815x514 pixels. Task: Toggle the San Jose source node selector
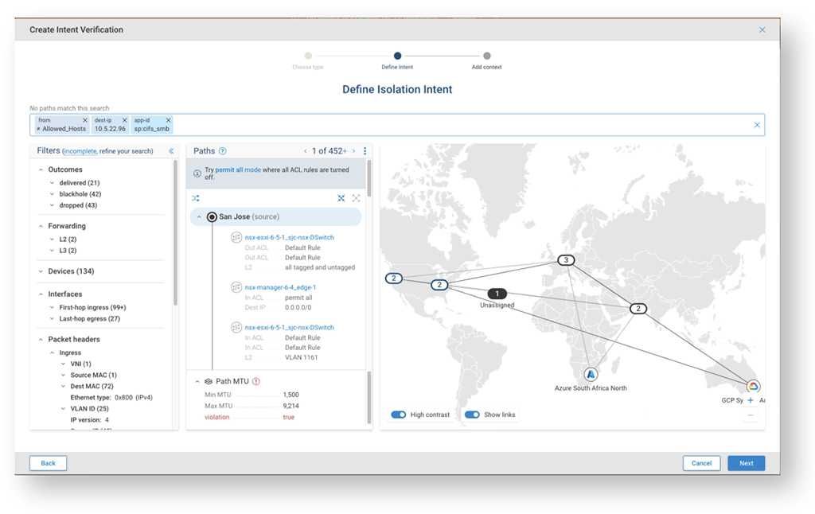click(x=212, y=216)
